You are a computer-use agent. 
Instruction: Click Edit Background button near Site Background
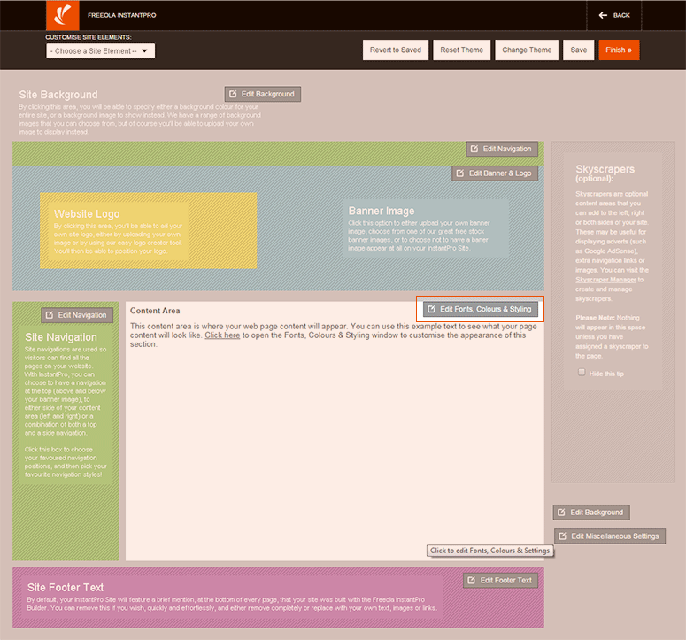[x=263, y=94]
